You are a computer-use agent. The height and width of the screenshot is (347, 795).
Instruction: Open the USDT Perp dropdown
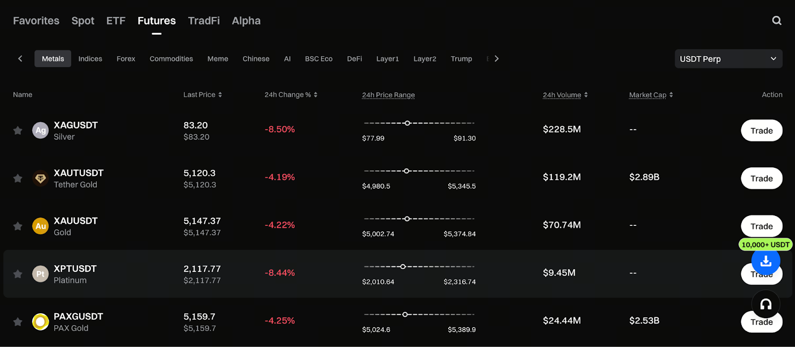[728, 59]
